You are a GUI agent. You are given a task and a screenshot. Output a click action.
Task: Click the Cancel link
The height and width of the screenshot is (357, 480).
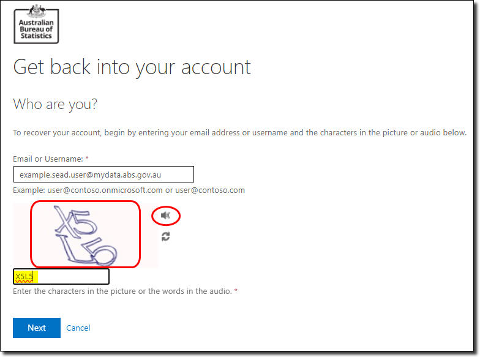(x=78, y=328)
